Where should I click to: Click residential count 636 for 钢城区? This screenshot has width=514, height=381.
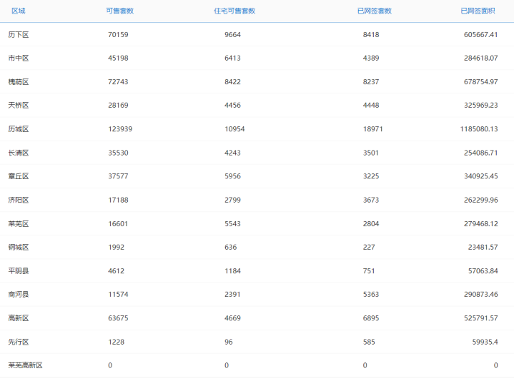(231, 248)
